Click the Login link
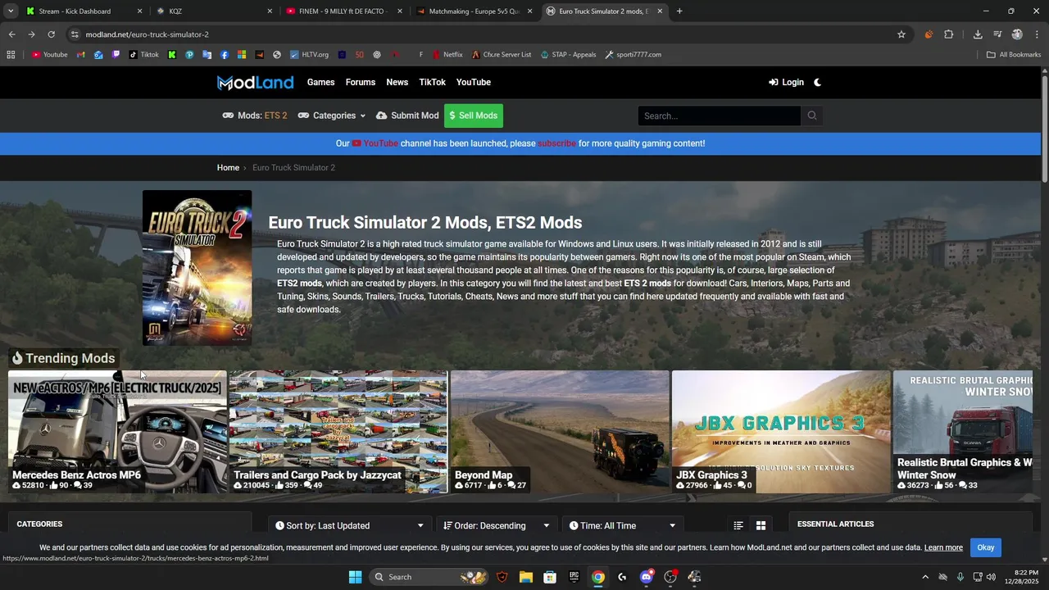This screenshot has height=590, width=1049. (786, 82)
